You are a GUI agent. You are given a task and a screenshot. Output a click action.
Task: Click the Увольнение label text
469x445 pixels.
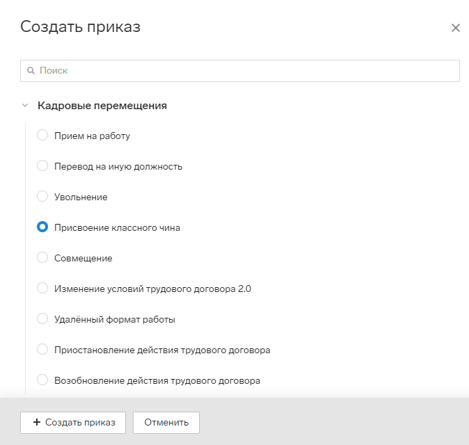pyautogui.click(x=81, y=197)
